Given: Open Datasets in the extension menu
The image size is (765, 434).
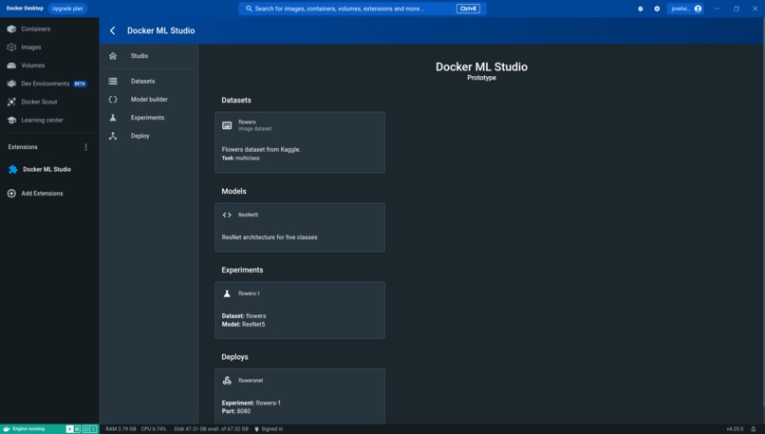Looking at the screenshot, I should pos(149,81).
